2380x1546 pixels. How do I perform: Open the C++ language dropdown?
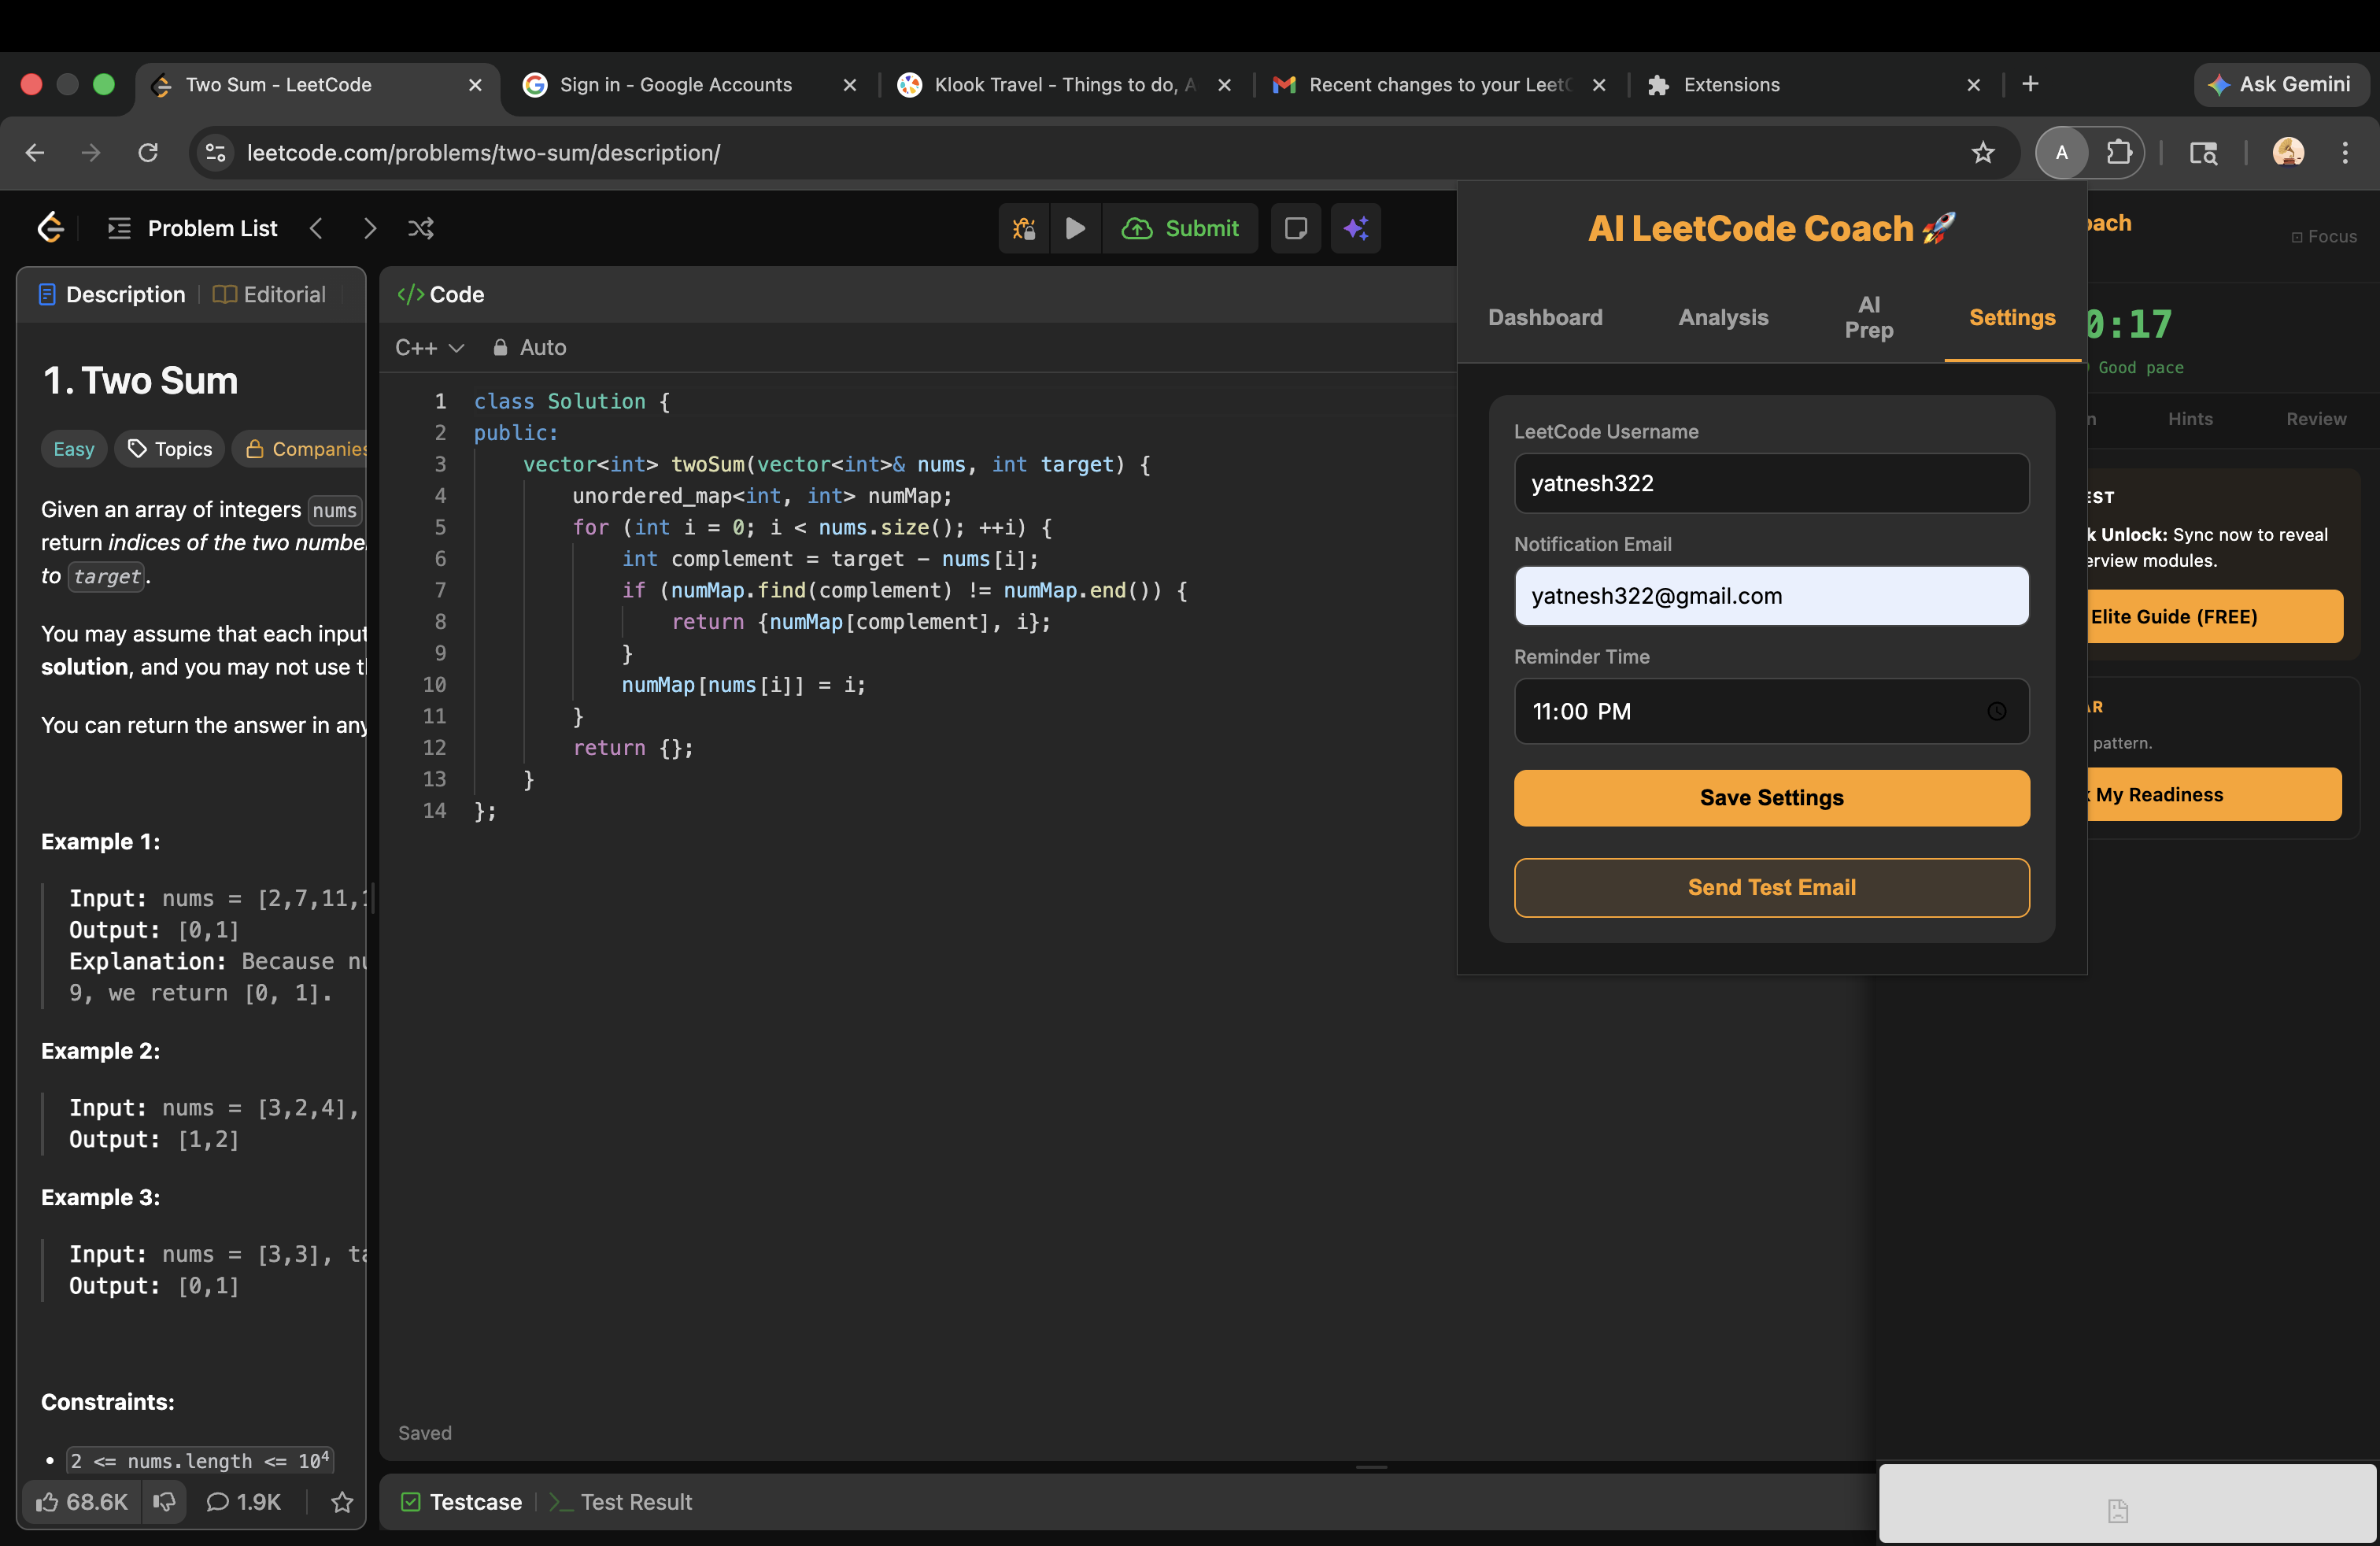(x=429, y=347)
